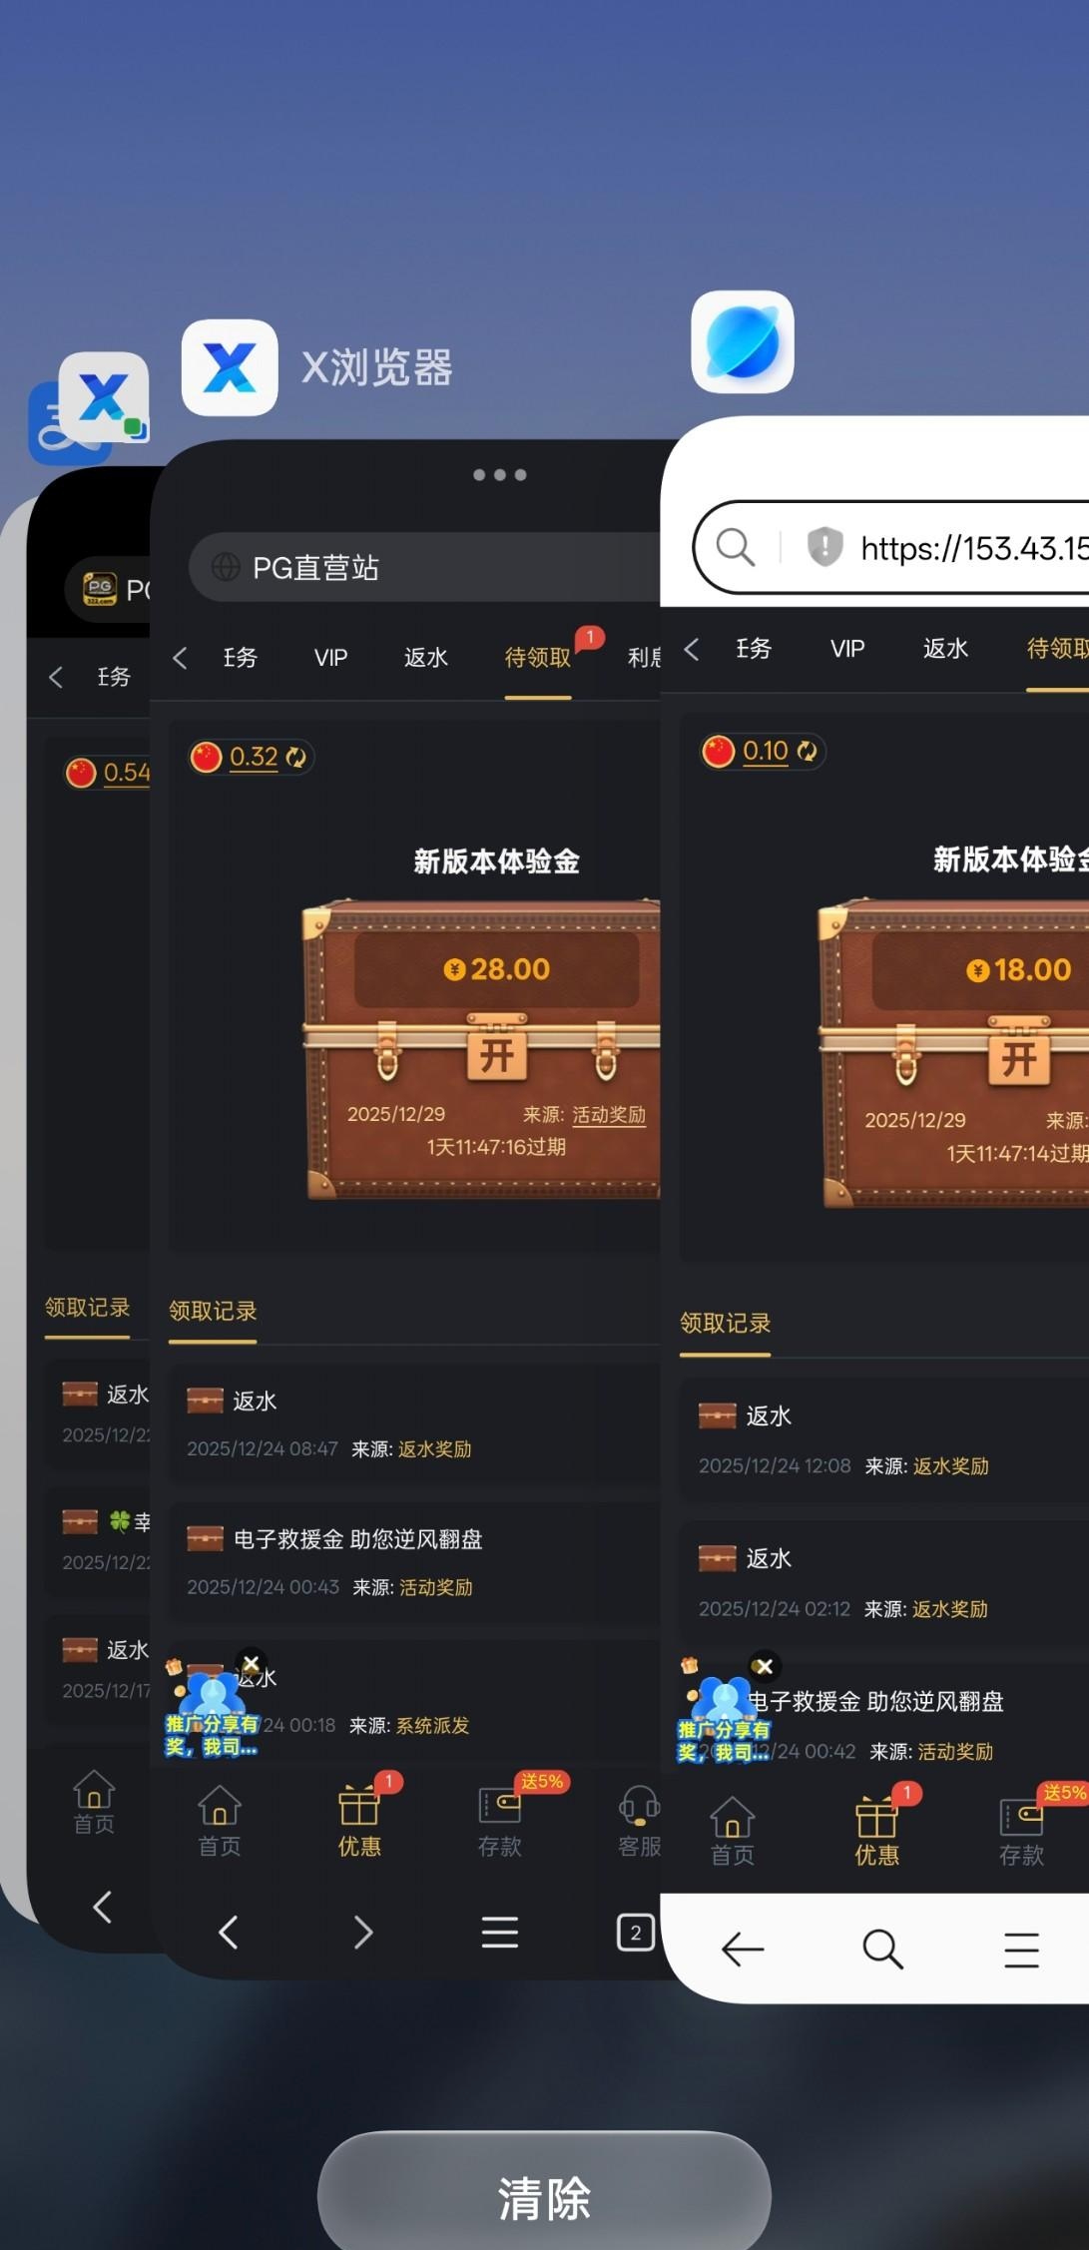Open the three-line menu in right browser

click(1021, 1950)
